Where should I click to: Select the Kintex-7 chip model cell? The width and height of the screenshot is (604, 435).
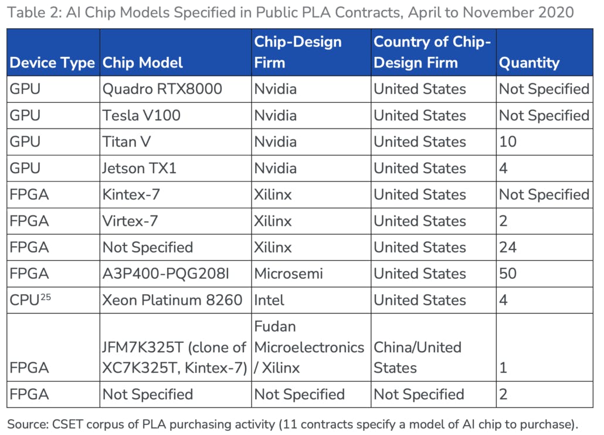(x=131, y=195)
